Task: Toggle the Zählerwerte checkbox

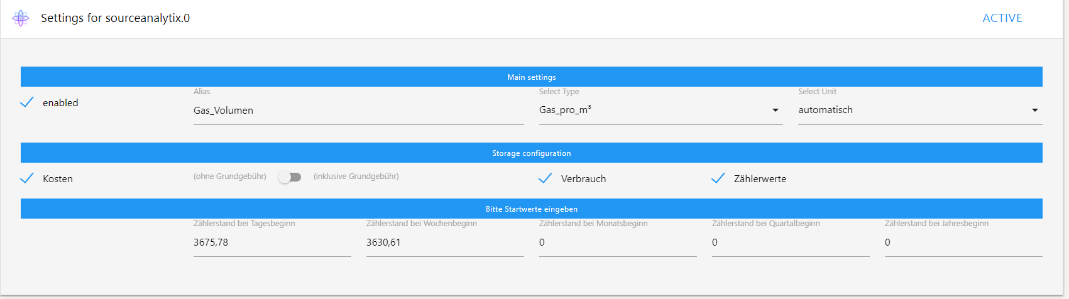Action: coord(718,178)
